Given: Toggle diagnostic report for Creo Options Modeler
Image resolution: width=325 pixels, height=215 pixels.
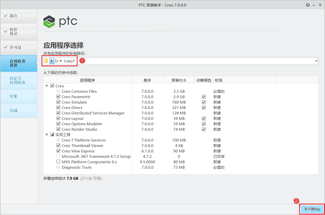Looking at the screenshot, I should tap(204, 124).
